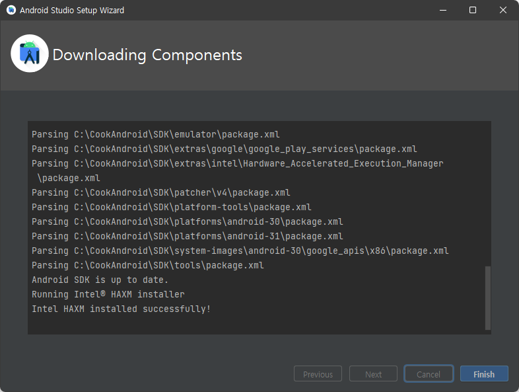Click the platforms\android-30 parsing line
Viewport: 519px width, 392px height.
coord(188,221)
